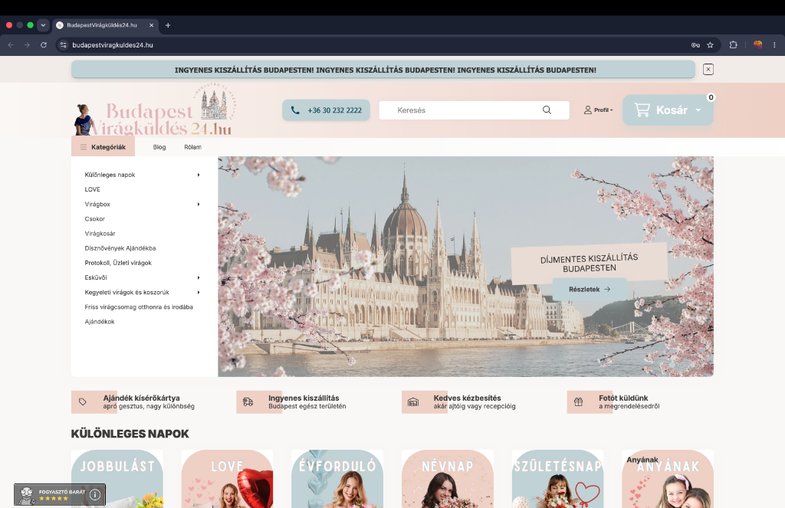Open the Rólam page
Screen dimensions: 785x508
coord(192,147)
